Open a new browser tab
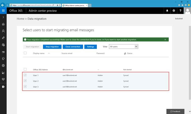 [90, 6]
